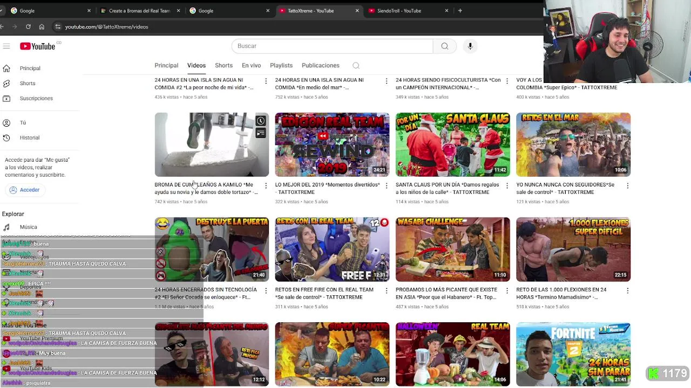Click the site info icon in address bar

pos(58,26)
